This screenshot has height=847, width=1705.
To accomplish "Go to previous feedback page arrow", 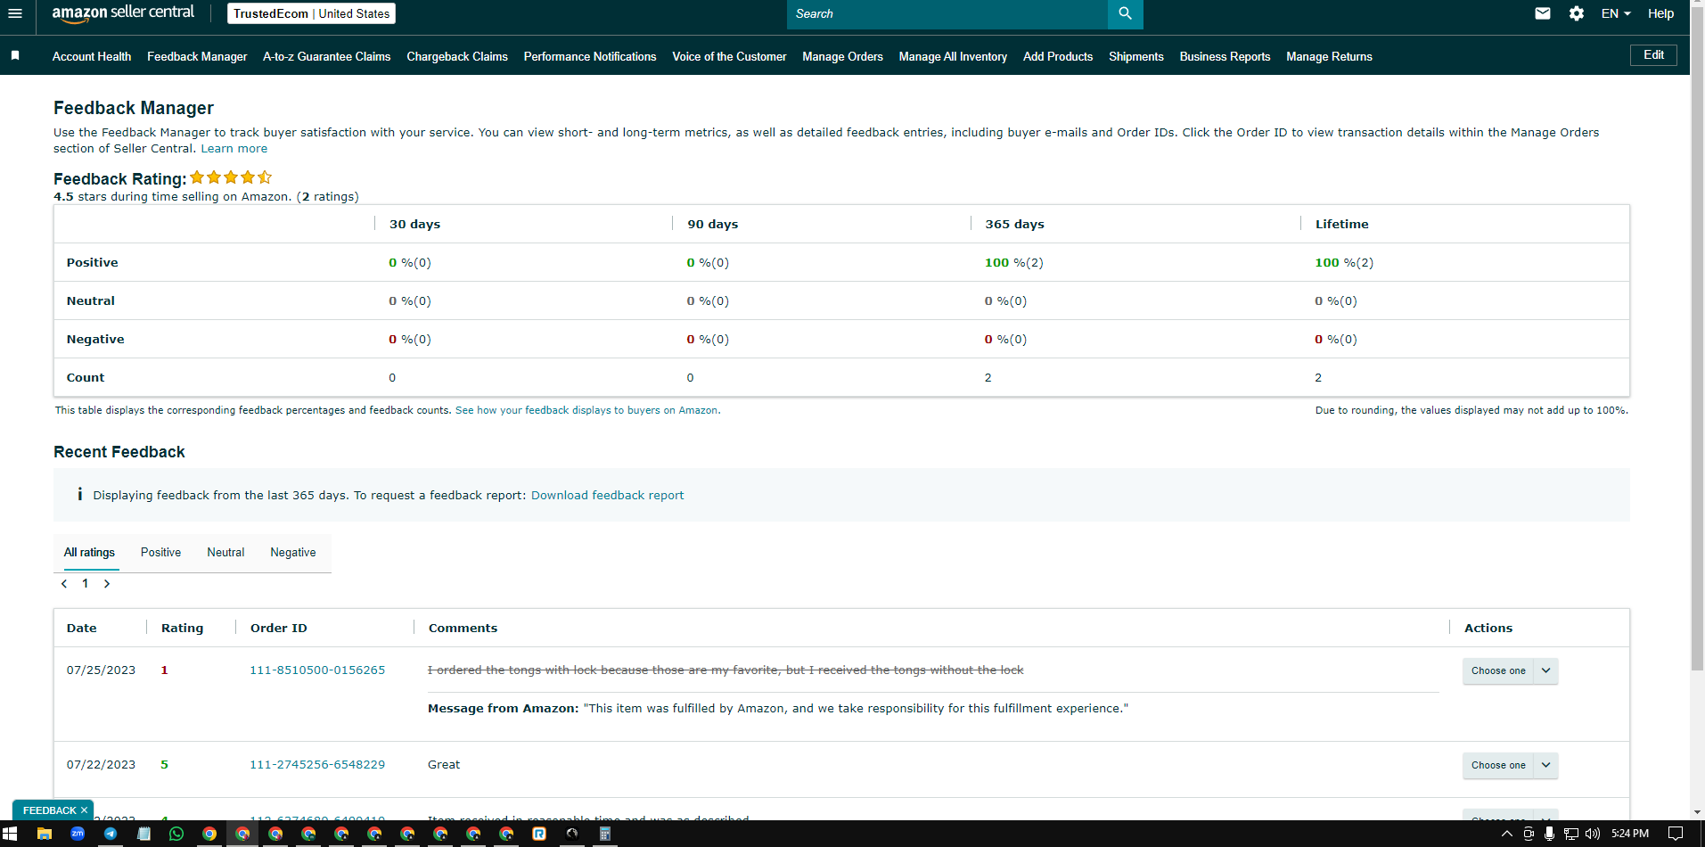I will 64,584.
